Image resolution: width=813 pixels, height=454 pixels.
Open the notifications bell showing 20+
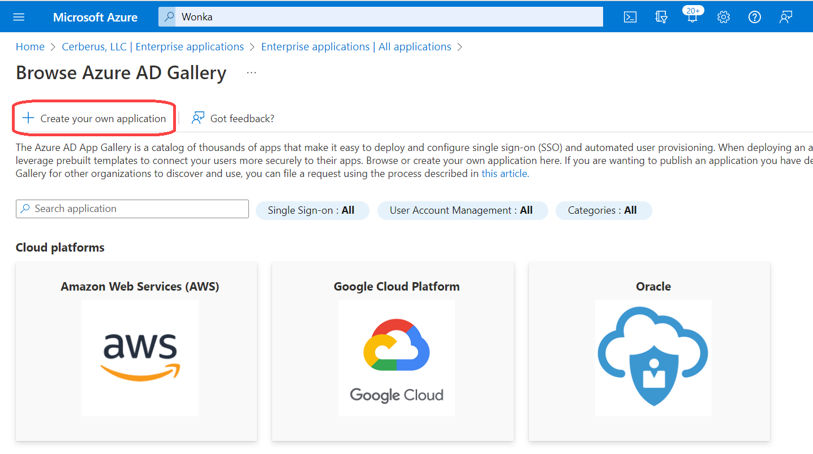[692, 15]
